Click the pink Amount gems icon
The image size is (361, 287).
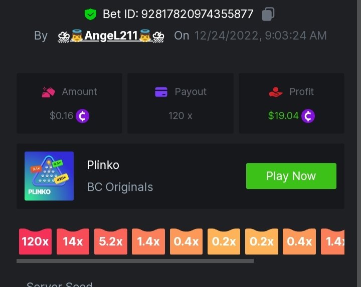(x=48, y=92)
